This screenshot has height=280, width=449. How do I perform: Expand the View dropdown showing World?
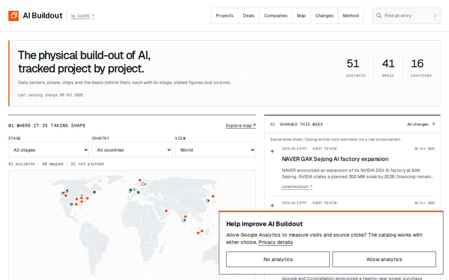tap(216, 150)
